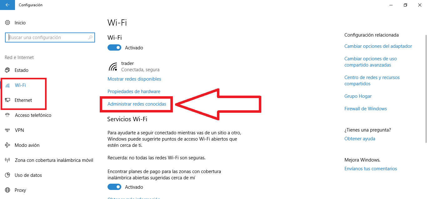The width and height of the screenshot is (427, 199).
Task: Click the Proxy globe icon
Action: tap(8, 190)
